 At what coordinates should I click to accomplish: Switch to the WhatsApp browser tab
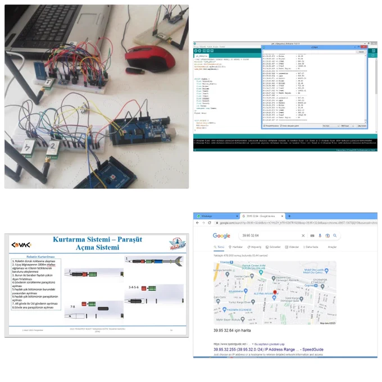click(216, 216)
